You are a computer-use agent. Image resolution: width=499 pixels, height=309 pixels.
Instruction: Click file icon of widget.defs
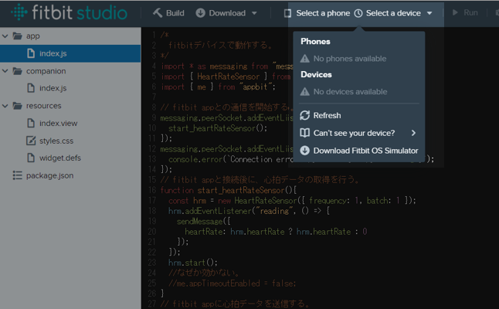click(x=31, y=158)
